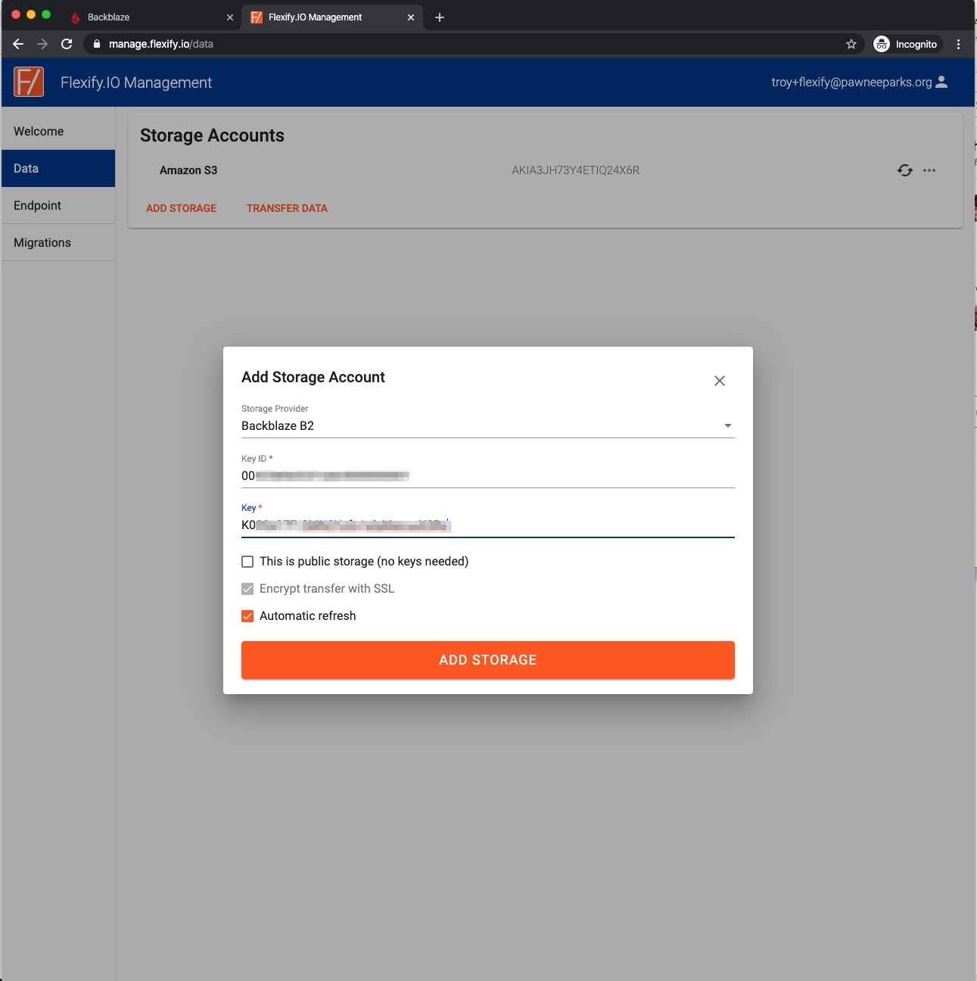Click into the Key field
Screen dimensions: 977x981
click(488, 525)
